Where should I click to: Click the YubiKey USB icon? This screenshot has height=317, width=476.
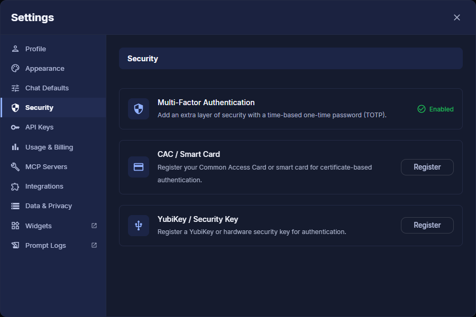[x=139, y=226]
